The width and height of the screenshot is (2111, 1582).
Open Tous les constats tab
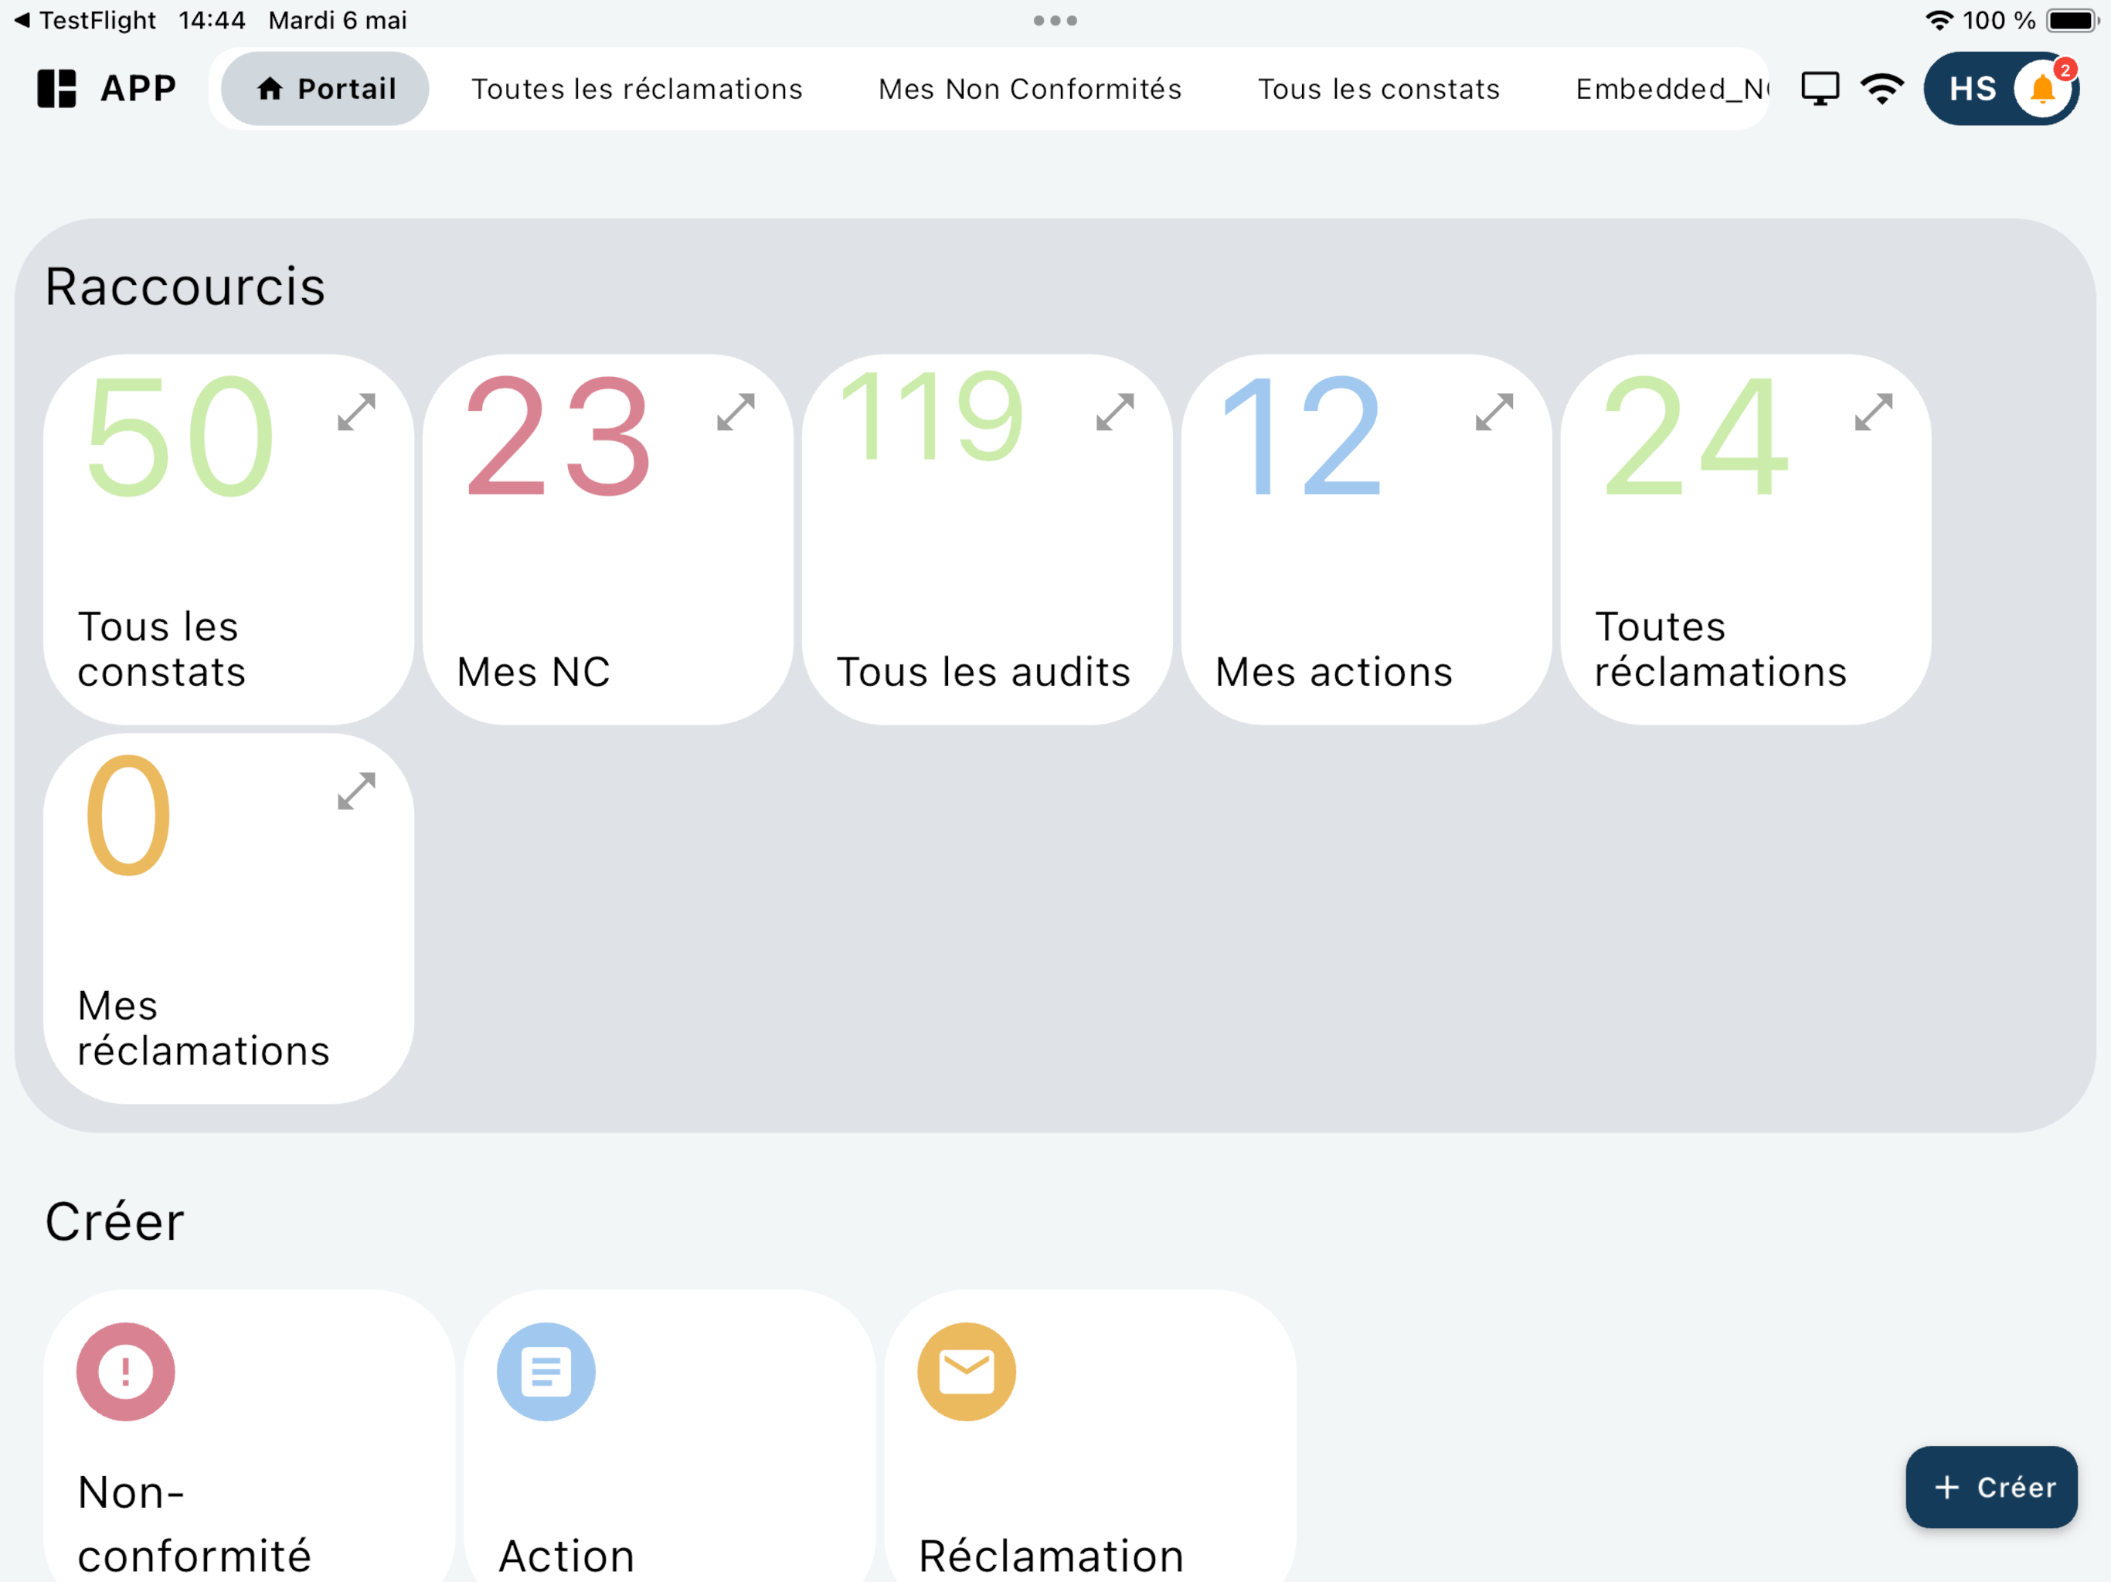1378,89
